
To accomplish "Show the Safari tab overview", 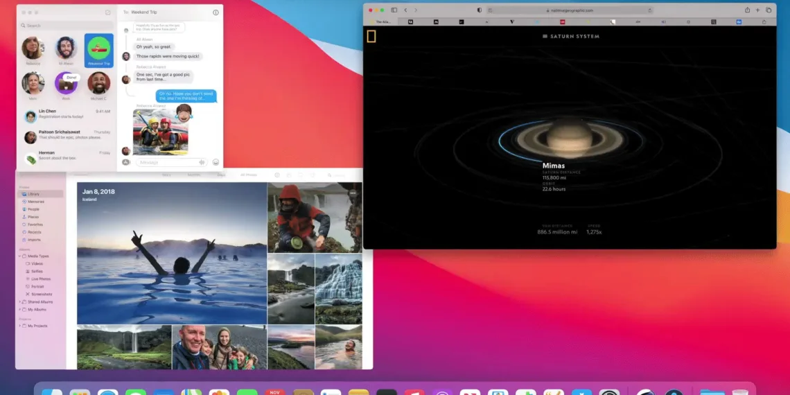I will [x=769, y=10].
